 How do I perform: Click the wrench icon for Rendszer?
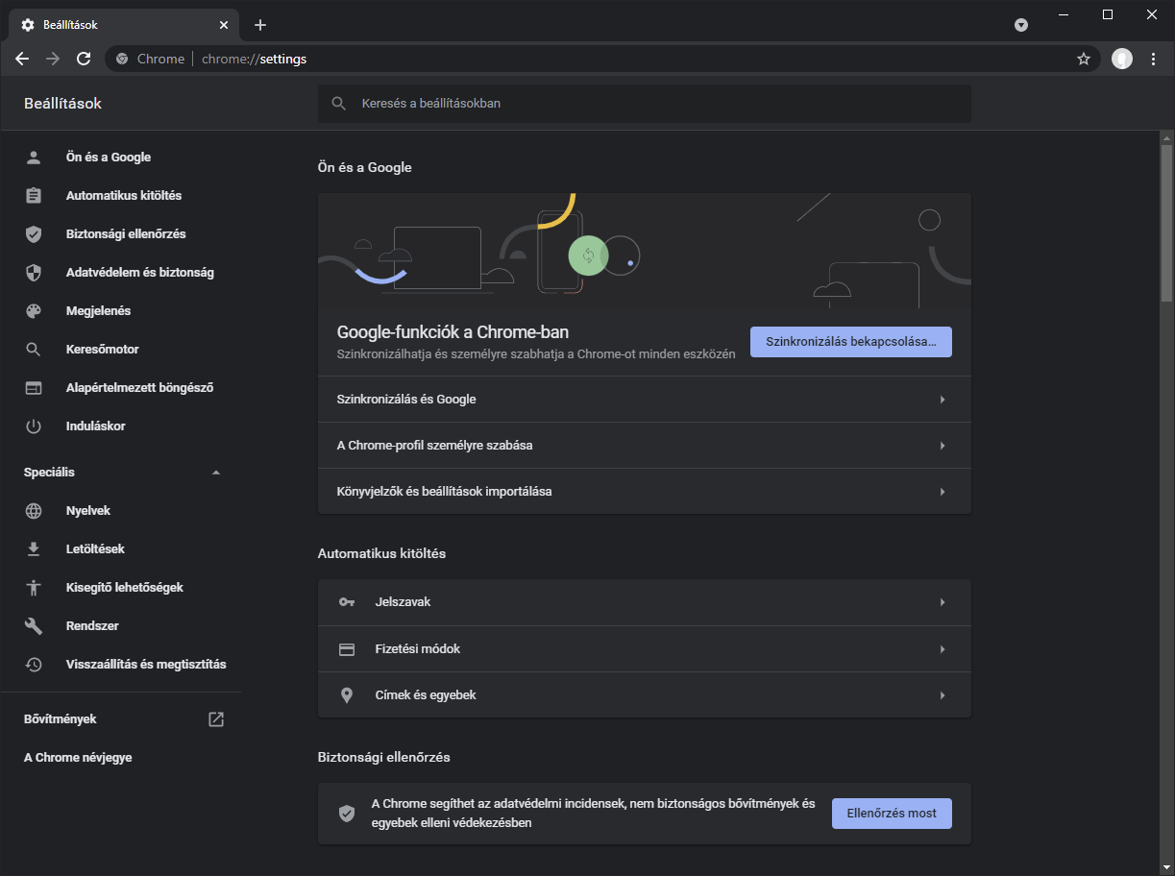[x=34, y=625]
